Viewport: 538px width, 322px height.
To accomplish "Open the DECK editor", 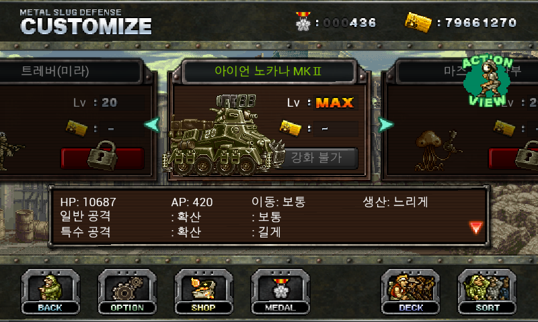I will coord(410,292).
